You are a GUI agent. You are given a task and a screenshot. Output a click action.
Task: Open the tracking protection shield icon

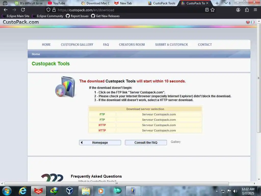click(48, 10)
